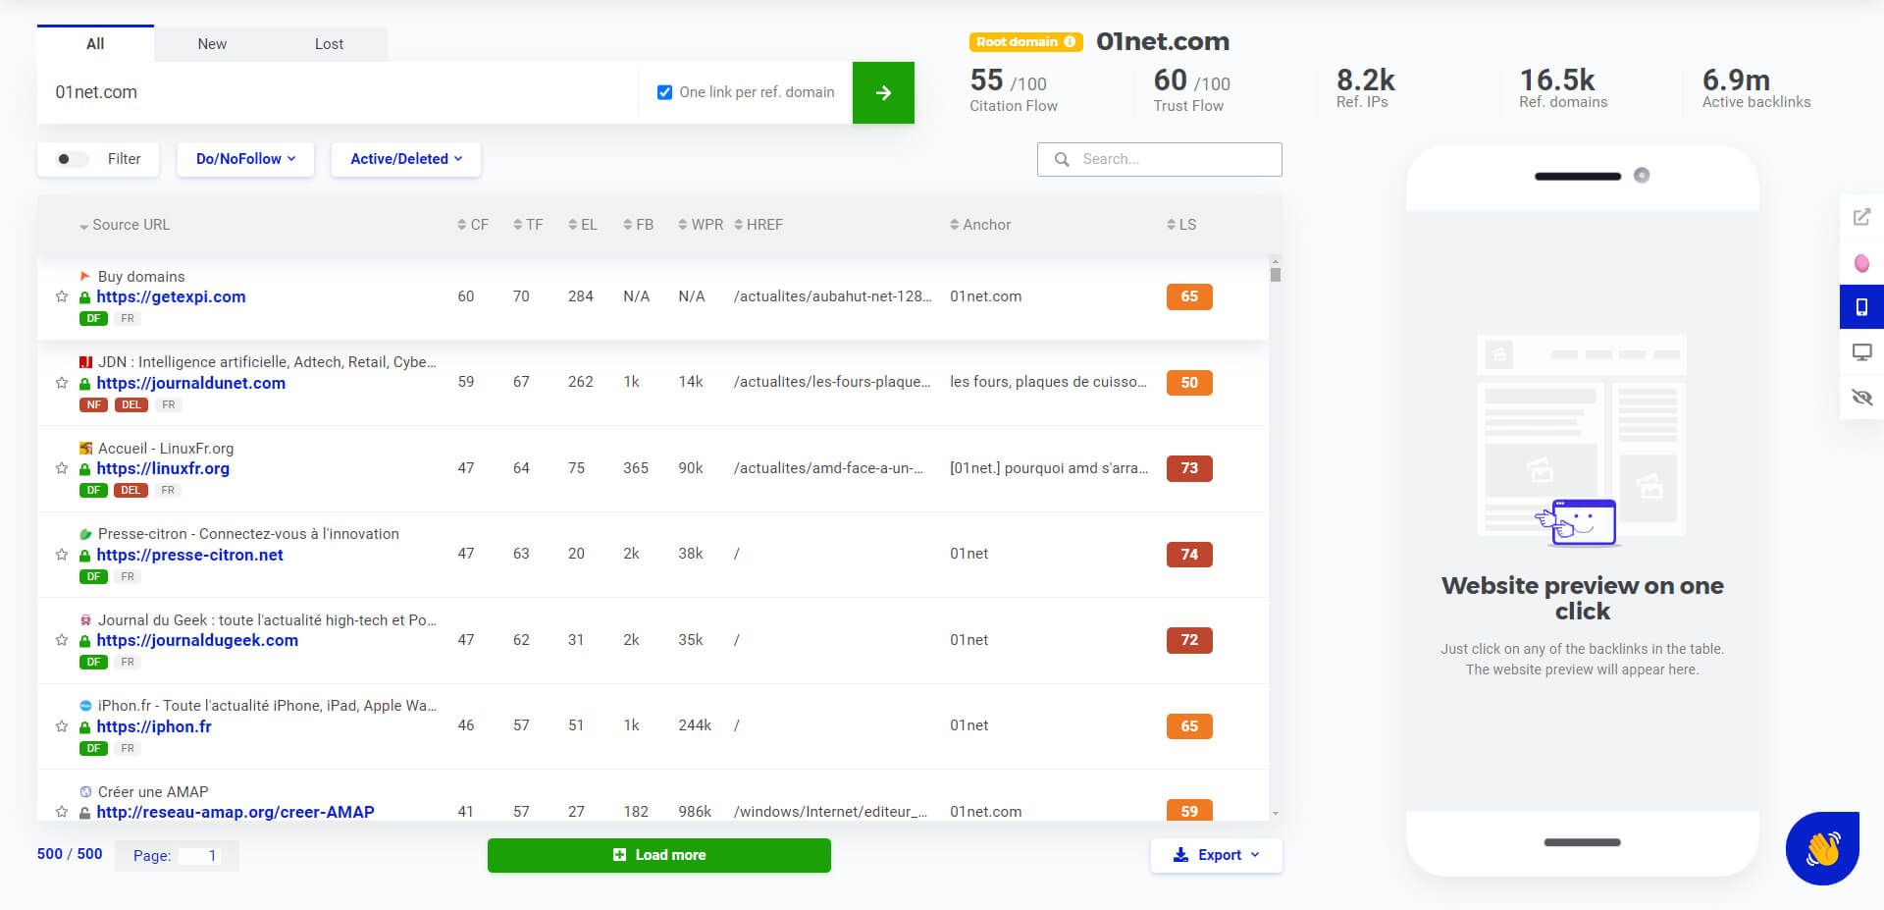
Task: Open https://iphon.fr link
Action: click(x=154, y=726)
